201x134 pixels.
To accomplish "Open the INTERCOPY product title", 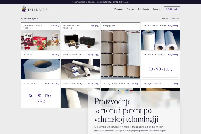I will [x=29, y=83].
